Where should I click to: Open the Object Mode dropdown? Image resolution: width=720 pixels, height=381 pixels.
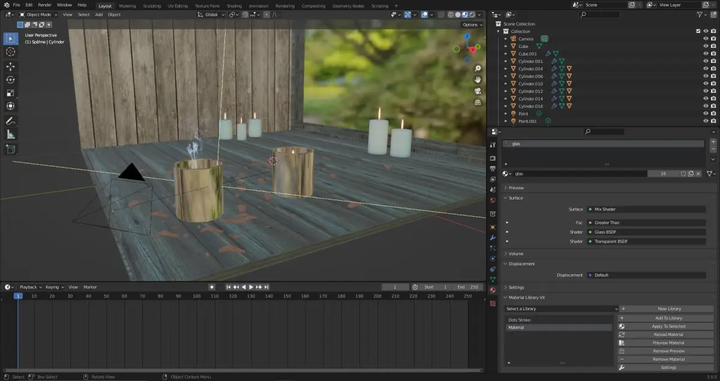coord(38,14)
